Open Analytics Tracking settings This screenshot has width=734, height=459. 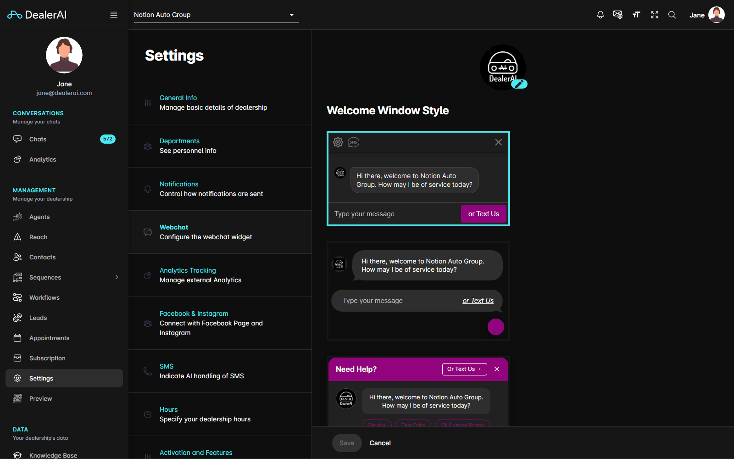[220, 275]
